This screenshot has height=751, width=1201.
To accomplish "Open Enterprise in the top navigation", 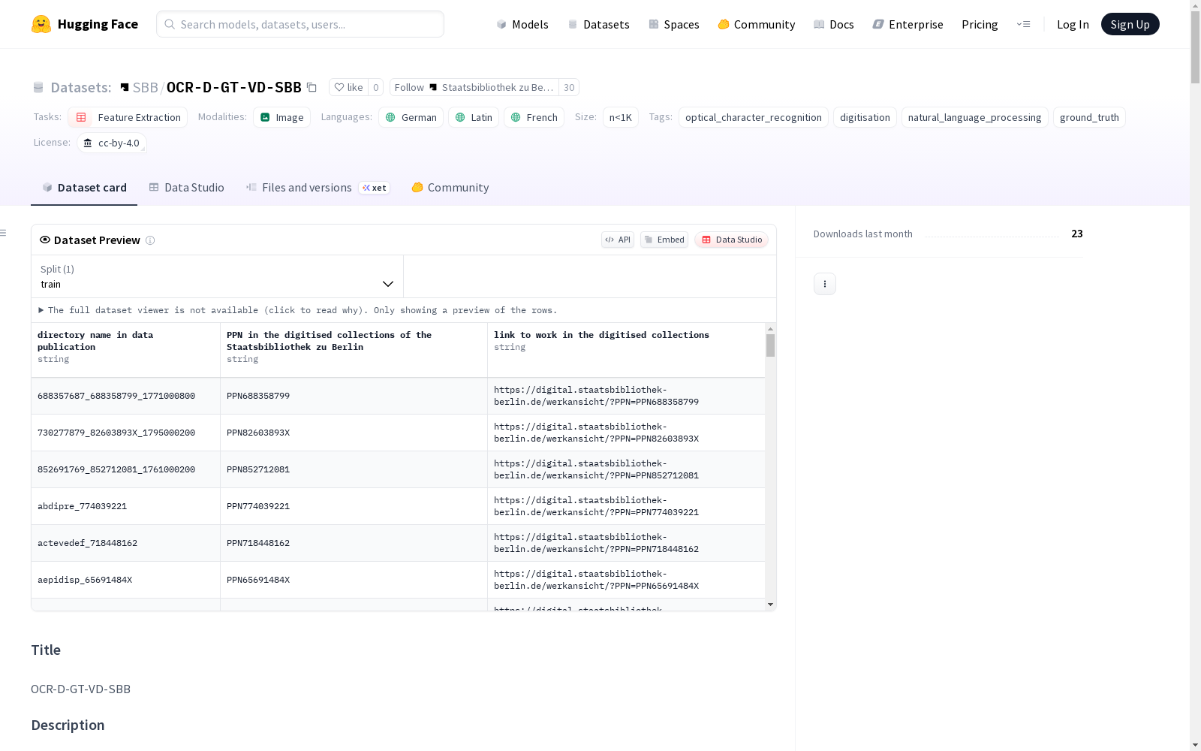I will pos(908,25).
